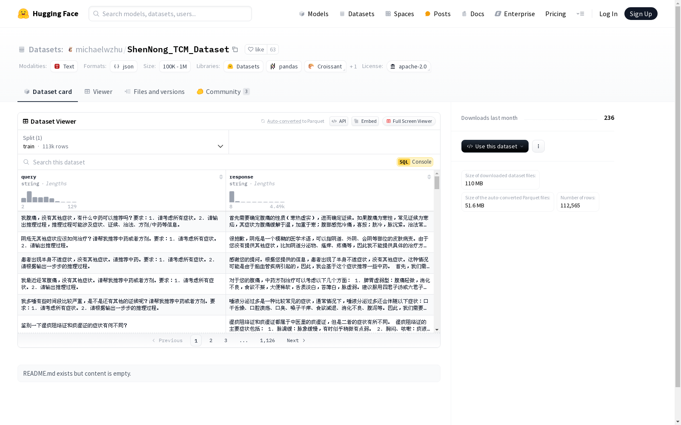This screenshot has width=681, height=425.
Task: Click the Log In link
Action: (x=608, y=14)
